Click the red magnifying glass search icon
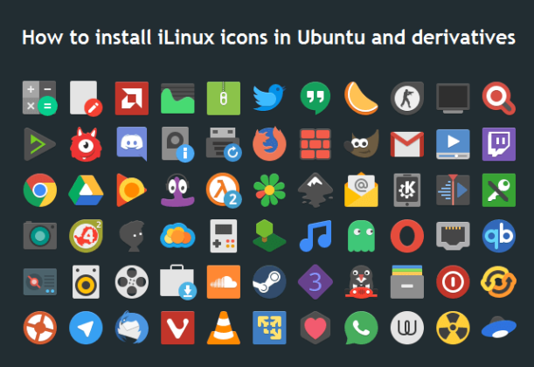Viewport: 534px width, 367px height. [499, 98]
